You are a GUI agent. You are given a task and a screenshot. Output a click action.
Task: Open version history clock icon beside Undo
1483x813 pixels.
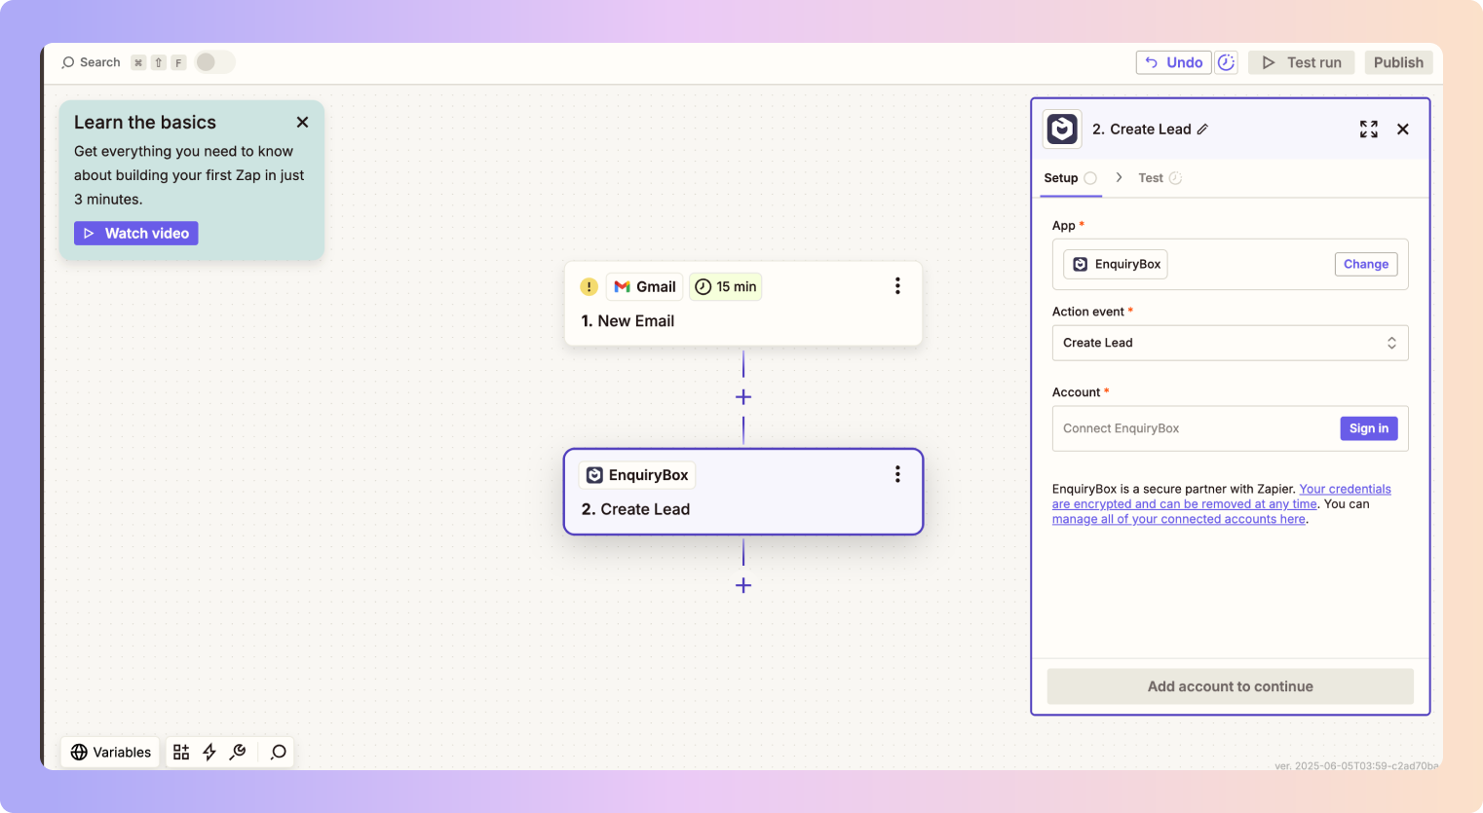coord(1226,62)
